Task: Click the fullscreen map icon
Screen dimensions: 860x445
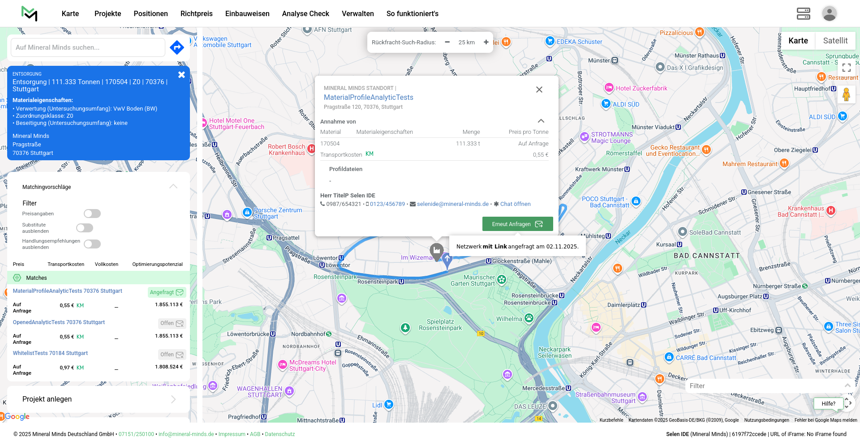Action: click(846, 68)
